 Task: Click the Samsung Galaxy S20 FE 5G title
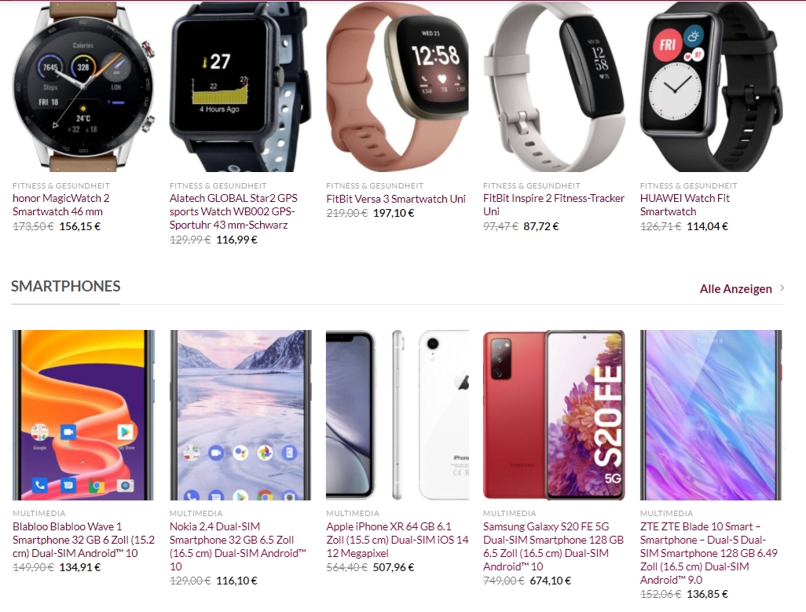click(x=553, y=546)
